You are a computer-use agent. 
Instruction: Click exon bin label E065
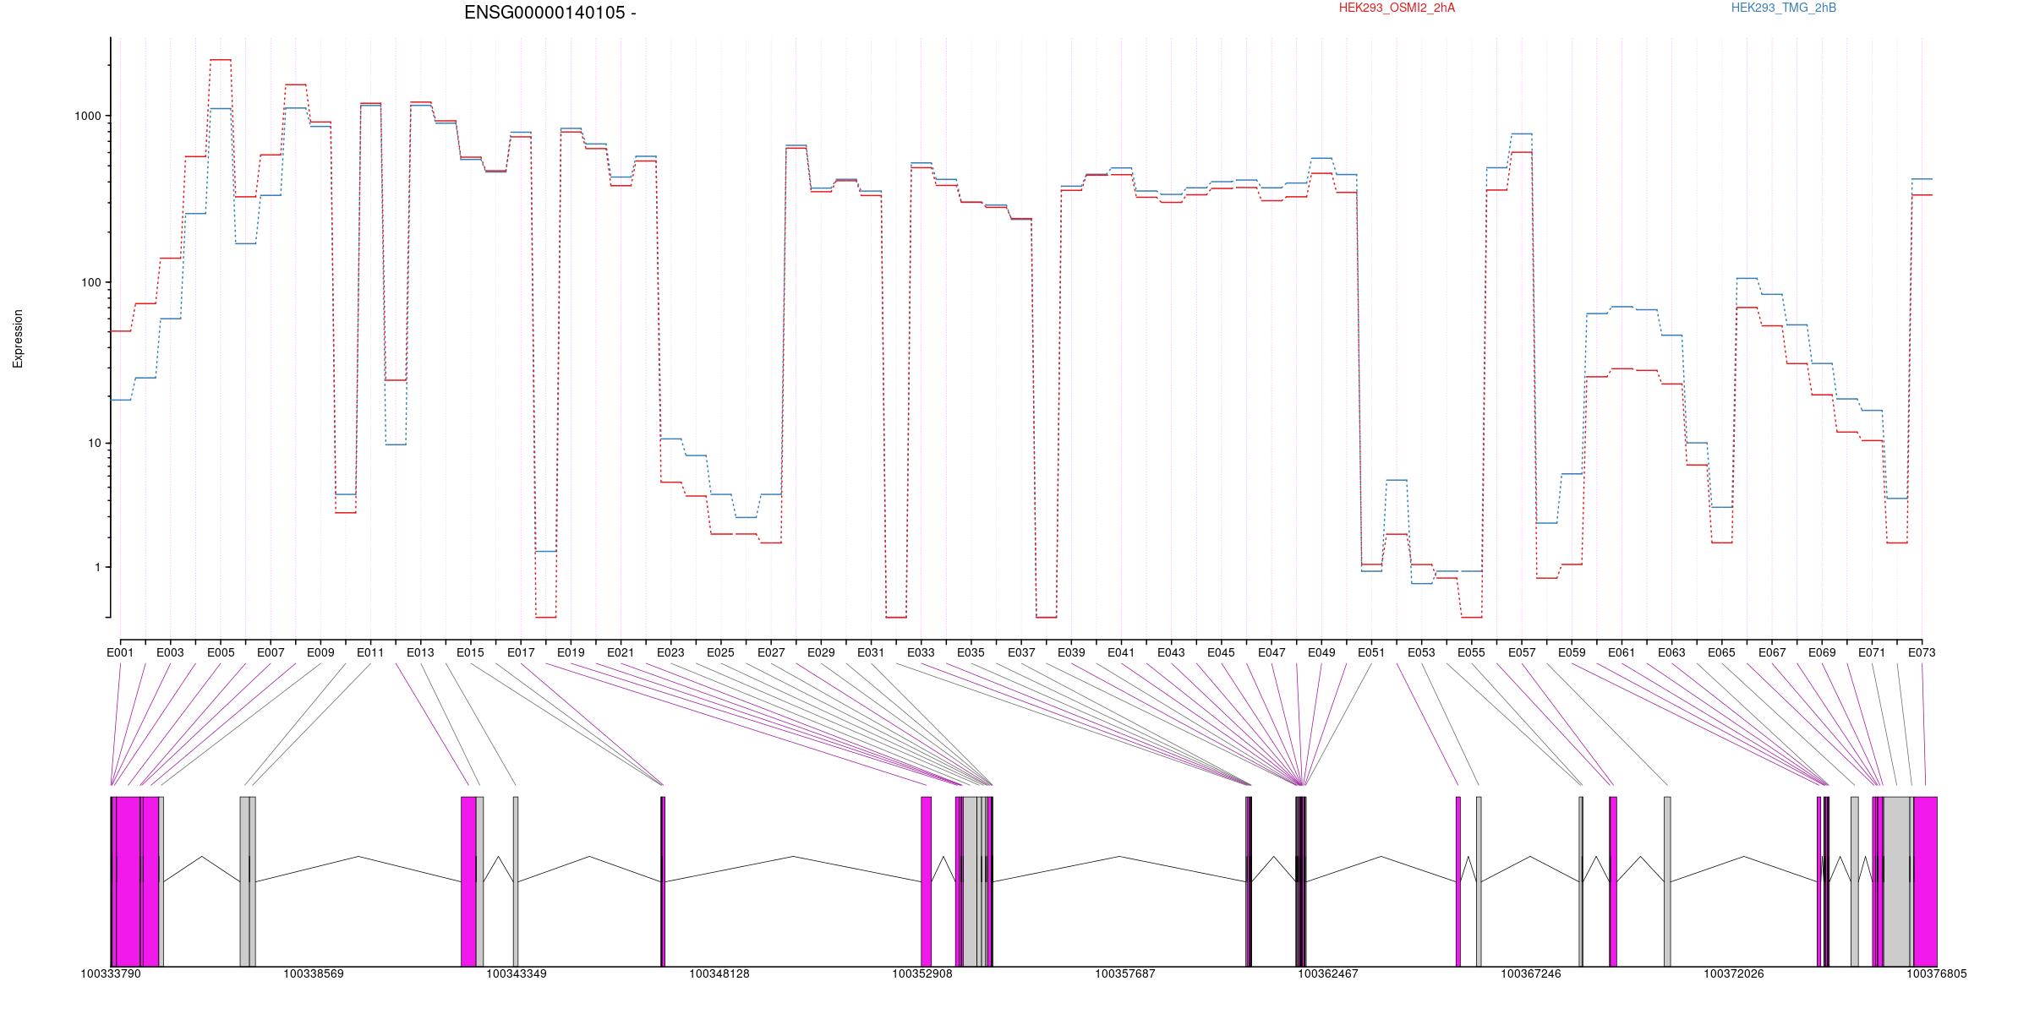1721,652
